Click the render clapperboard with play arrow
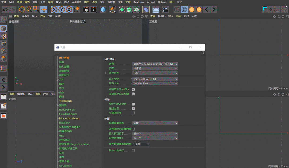The height and width of the screenshot is (168, 289). click(93, 10)
